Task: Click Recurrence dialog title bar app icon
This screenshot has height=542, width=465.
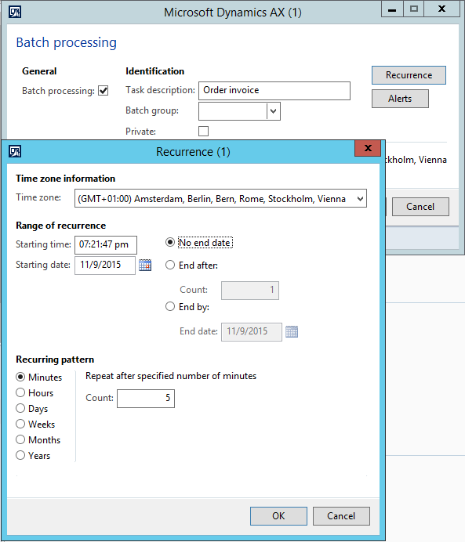Action: (15, 151)
